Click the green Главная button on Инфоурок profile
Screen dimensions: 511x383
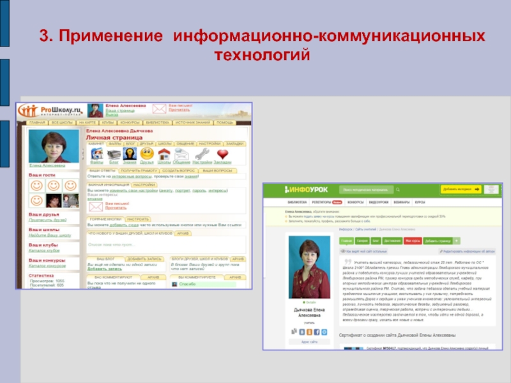click(x=346, y=241)
